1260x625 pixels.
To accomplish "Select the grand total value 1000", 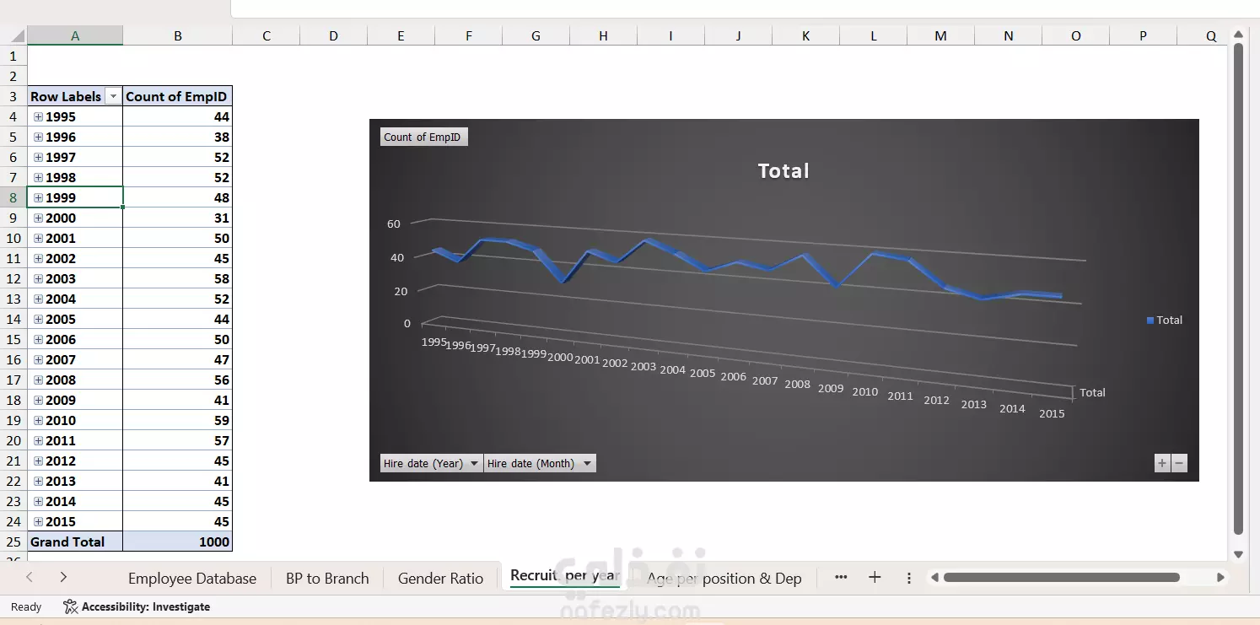I will pyautogui.click(x=177, y=541).
